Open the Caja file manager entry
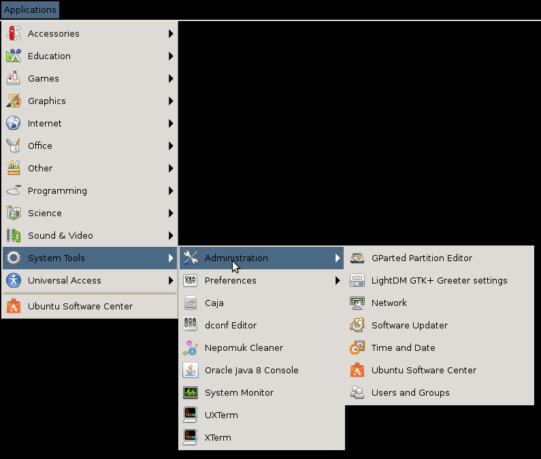This screenshot has height=459, width=541. pyautogui.click(x=261, y=303)
